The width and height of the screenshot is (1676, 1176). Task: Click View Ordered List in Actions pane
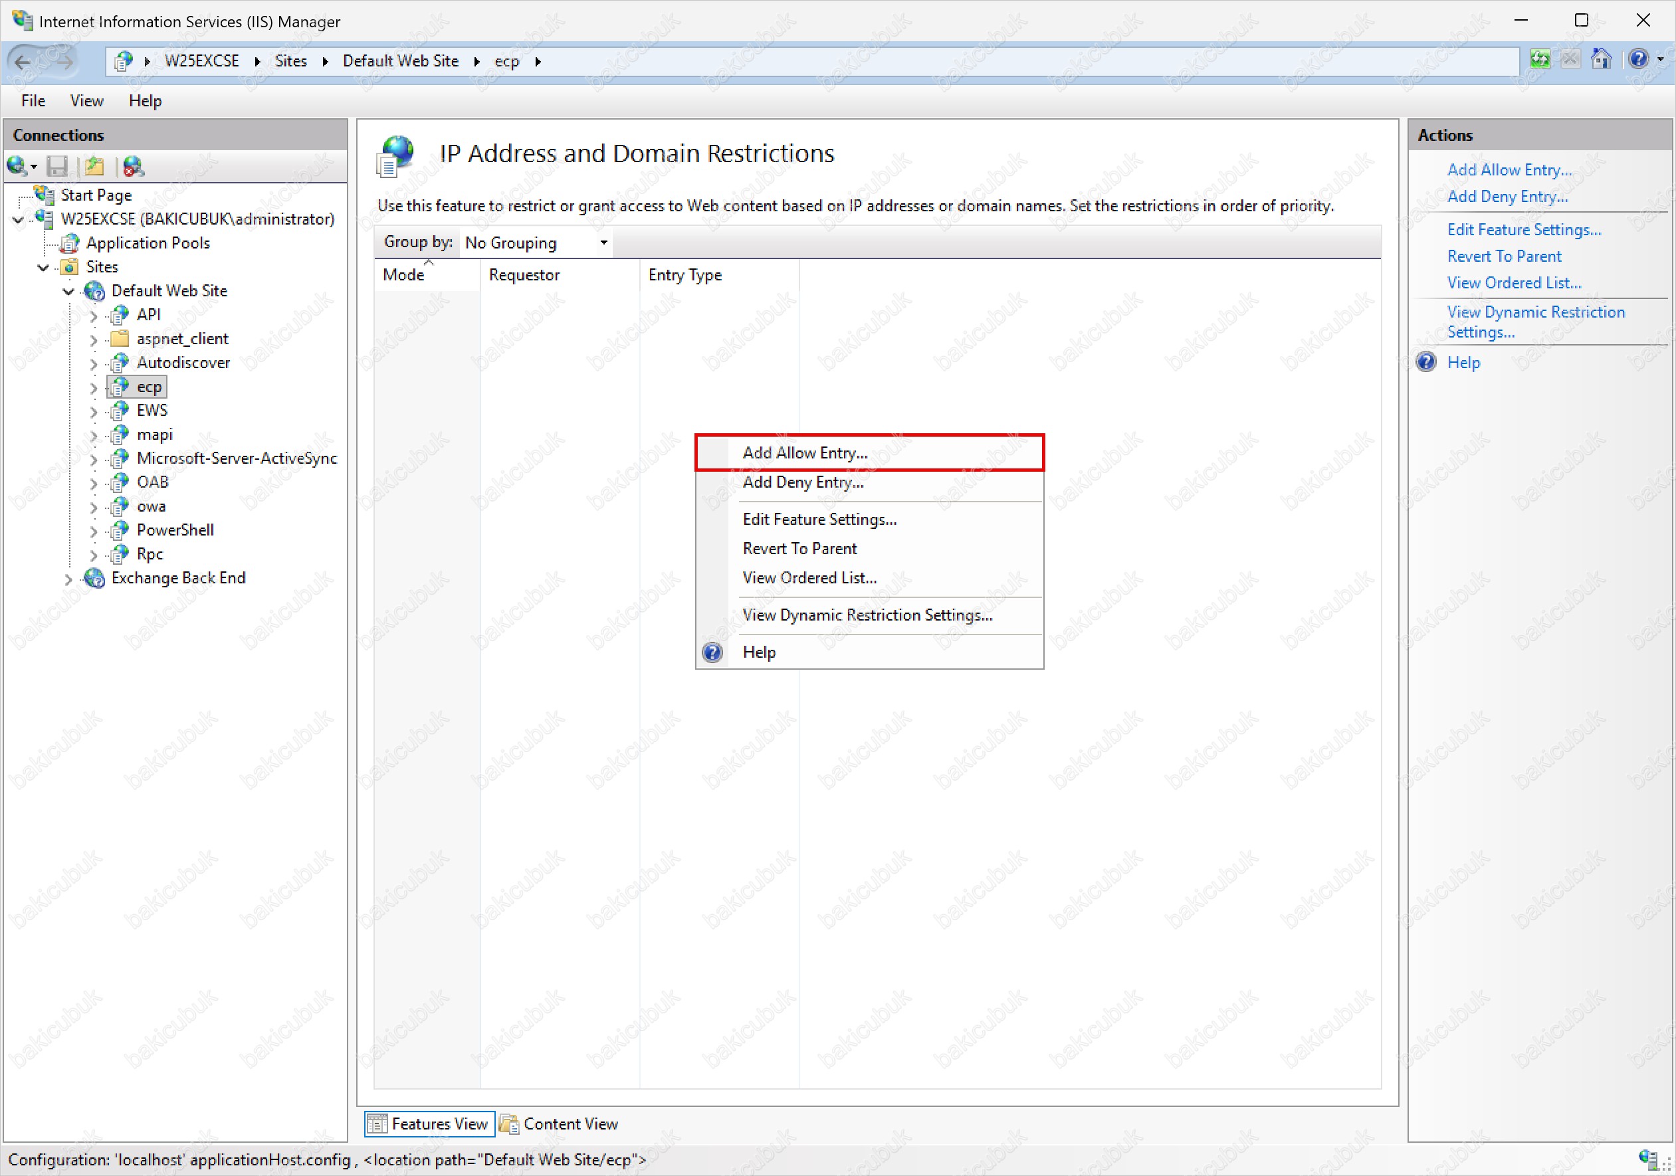point(1514,282)
